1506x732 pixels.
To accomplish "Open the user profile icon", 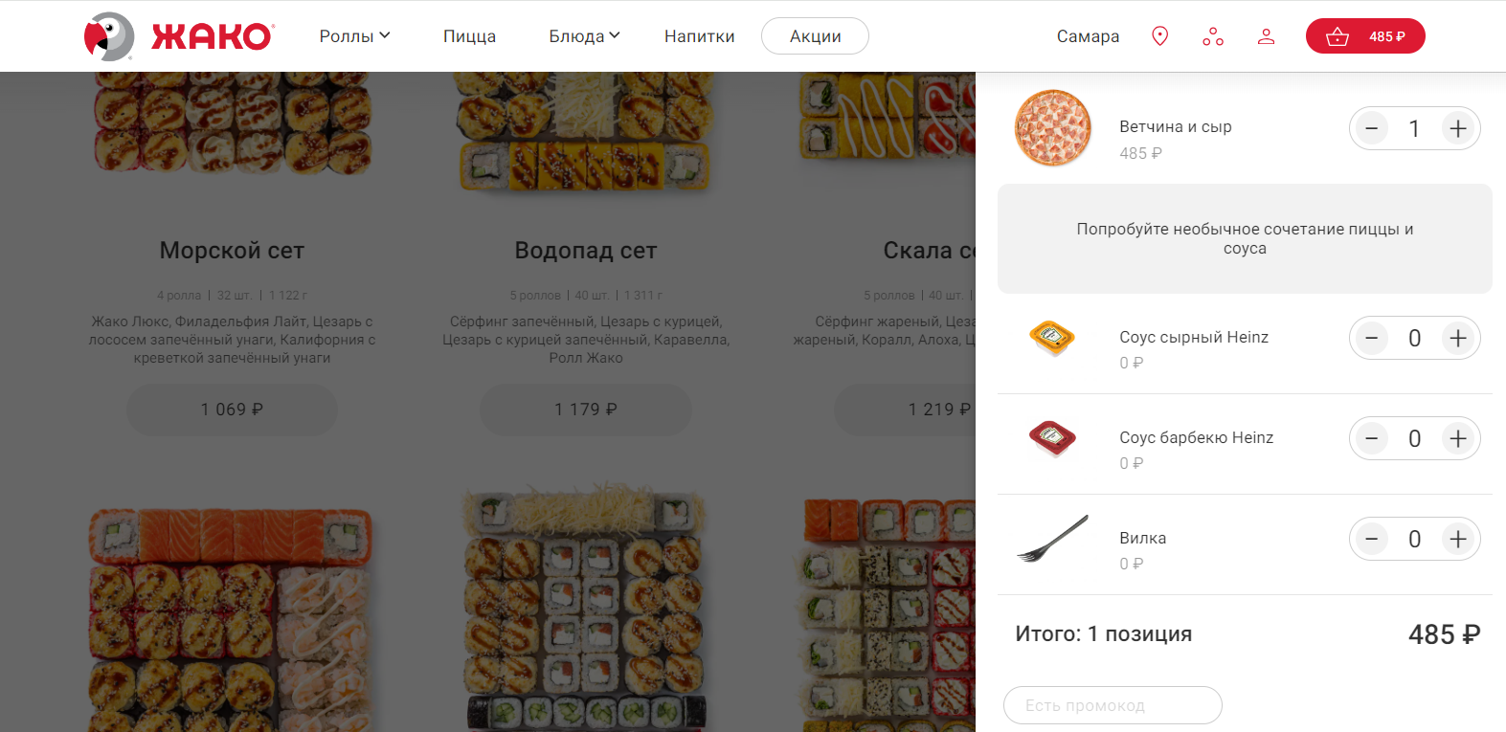I will tap(1266, 36).
